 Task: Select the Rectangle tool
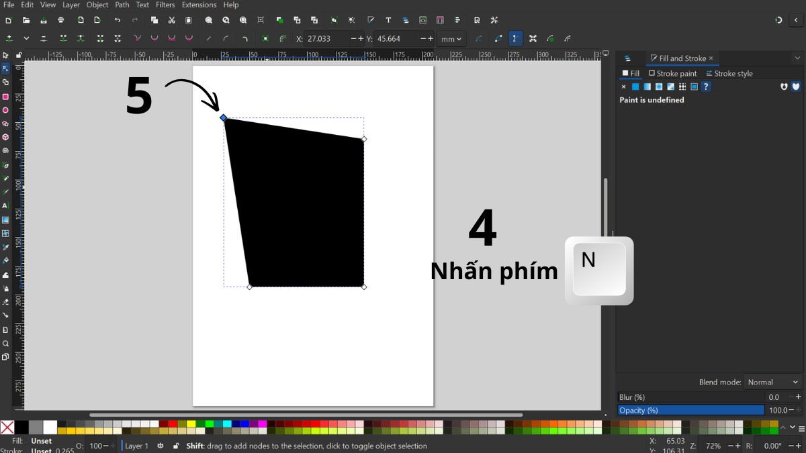pyautogui.click(x=5, y=96)
